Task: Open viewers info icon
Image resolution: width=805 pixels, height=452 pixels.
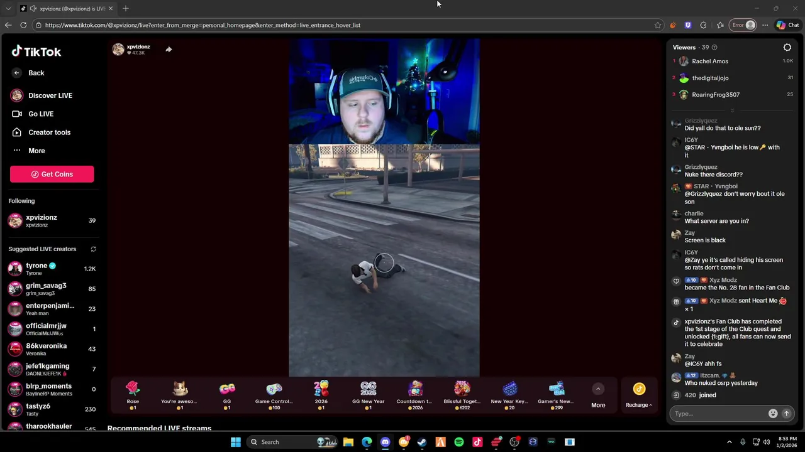Action: click(714, 48)
